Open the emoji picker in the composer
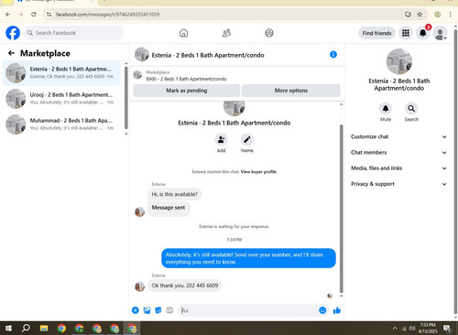458x335 pixels. 322,310
